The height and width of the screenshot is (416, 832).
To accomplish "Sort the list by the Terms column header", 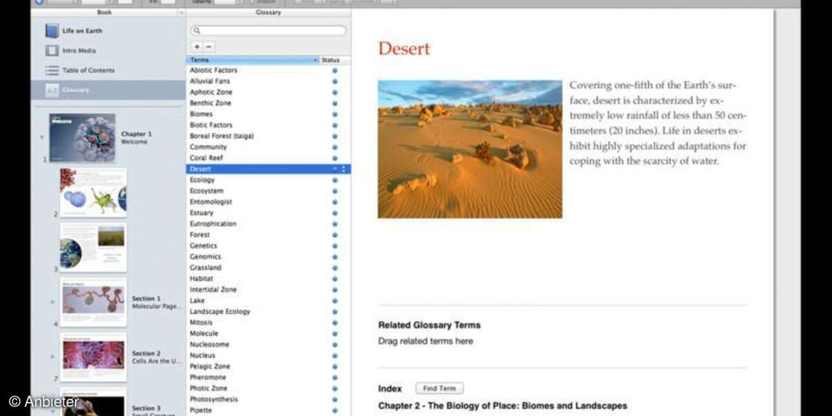I will [252, 60].
